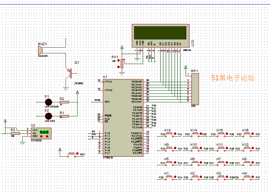Image resolution: width=270 pixels, height=193 pixels.
Task: Click the D2 red LED
Action: 48,116
